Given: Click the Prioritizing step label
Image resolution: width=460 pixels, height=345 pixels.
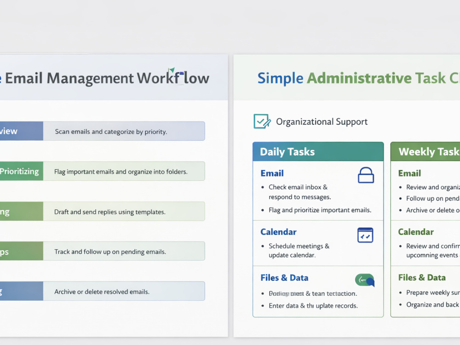Looking at the screenshot, I should (x=19, y=171).
